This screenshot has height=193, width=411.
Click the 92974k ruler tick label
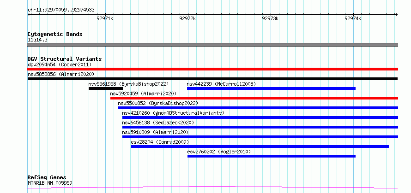(353, 18)
